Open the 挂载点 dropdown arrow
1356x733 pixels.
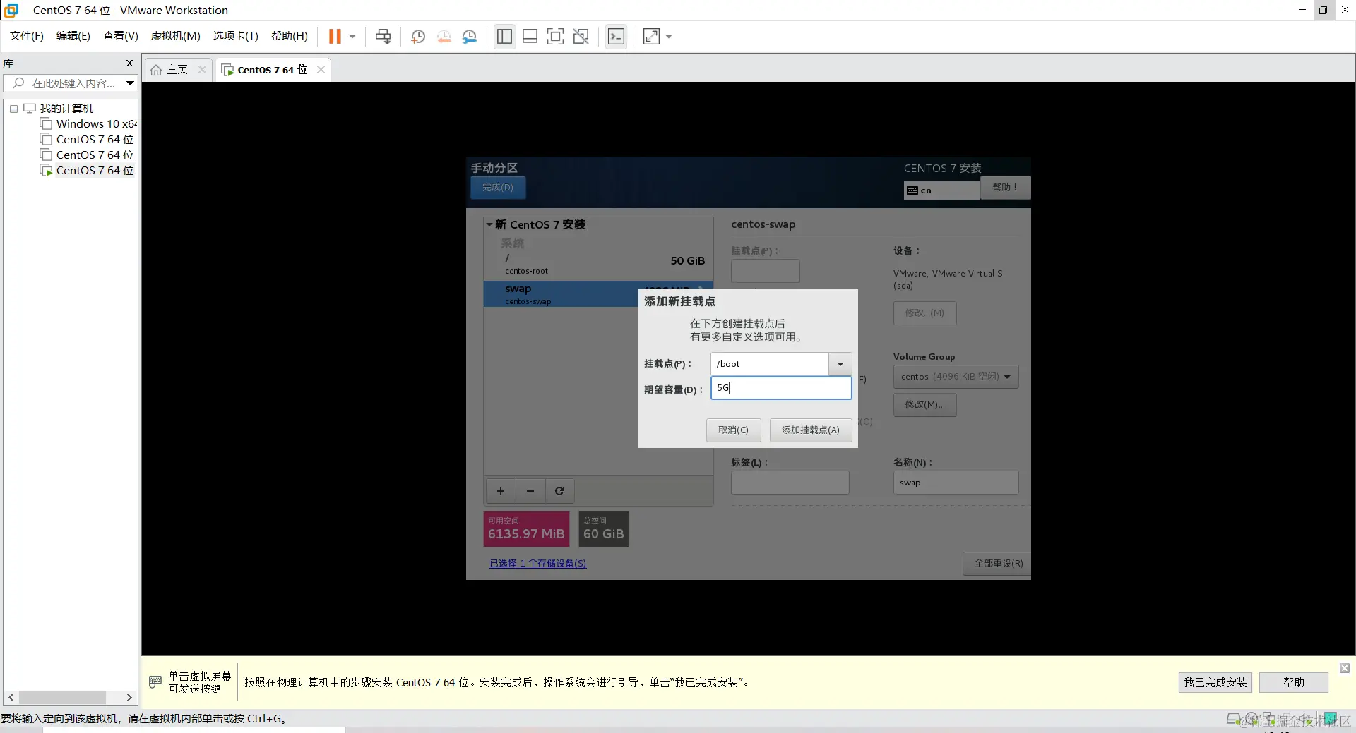pos(840,364)
